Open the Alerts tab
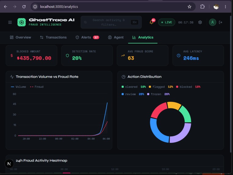Image resolution: width=233 pixels, height=175 pixels. pyautogui.click(x=87, y=37)
